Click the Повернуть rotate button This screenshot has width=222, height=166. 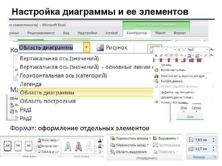166,152
